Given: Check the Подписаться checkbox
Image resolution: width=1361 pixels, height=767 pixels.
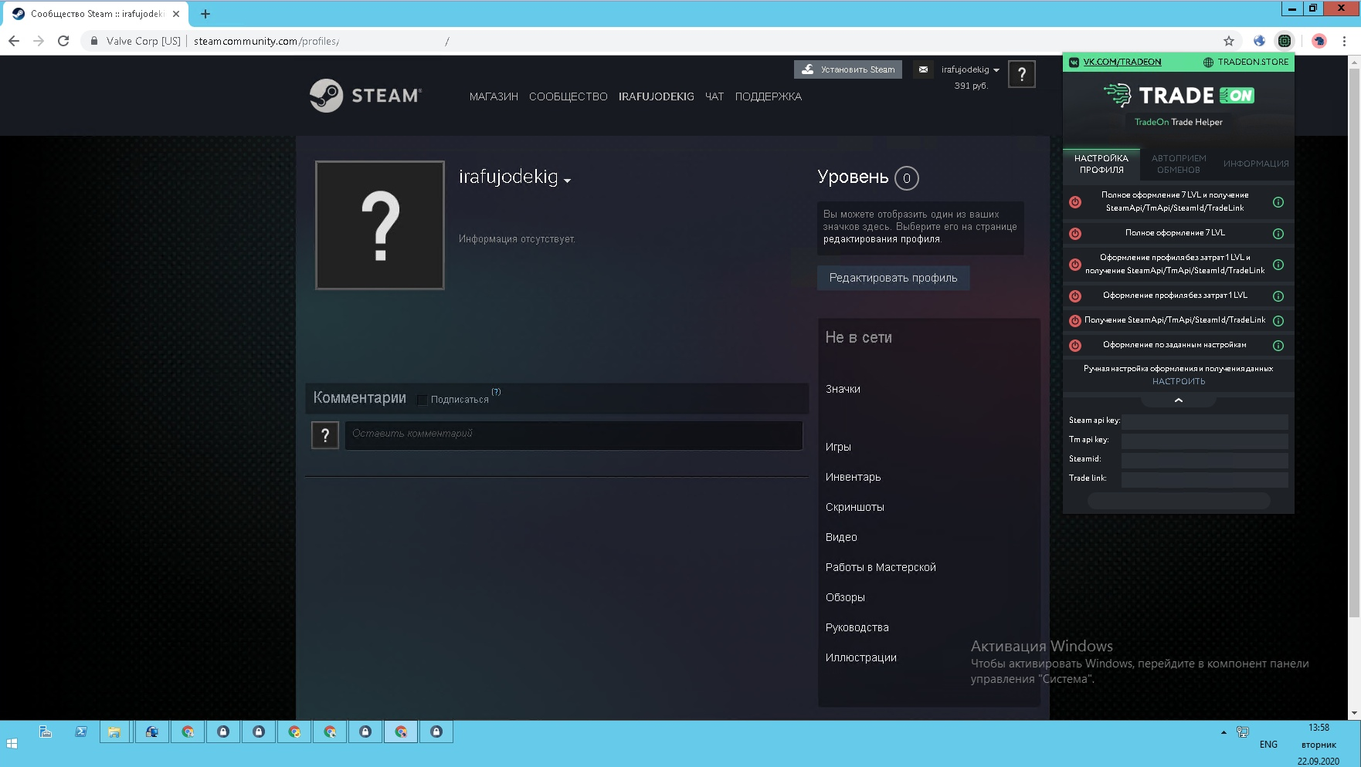Looking at the screenshot, I should click(x=423, y=400).
